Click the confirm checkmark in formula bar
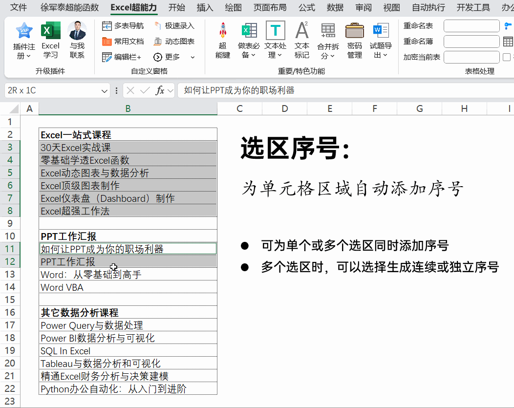This screenshot has height=408, width=514. 145,90
